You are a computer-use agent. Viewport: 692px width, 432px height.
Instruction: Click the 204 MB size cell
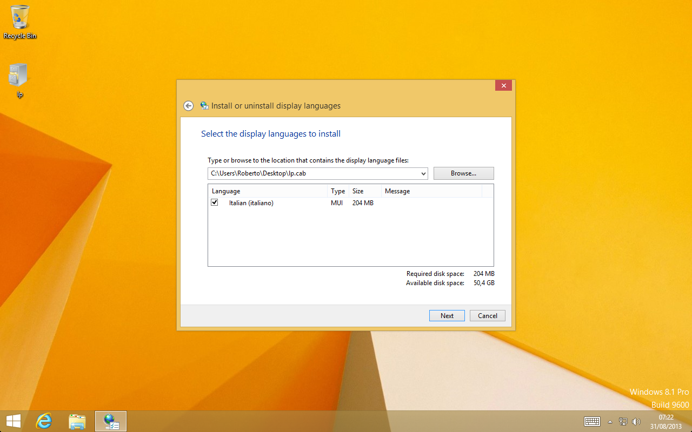coord(363,203)
